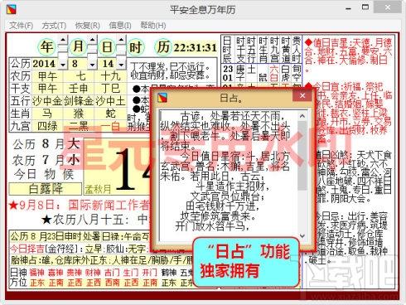
Task: Close the 日占 dialog
Action: pos(302,95)
